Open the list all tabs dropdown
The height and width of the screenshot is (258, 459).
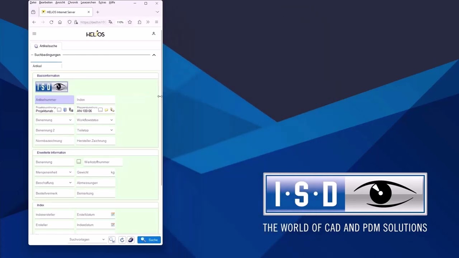(x=157, y=12)
